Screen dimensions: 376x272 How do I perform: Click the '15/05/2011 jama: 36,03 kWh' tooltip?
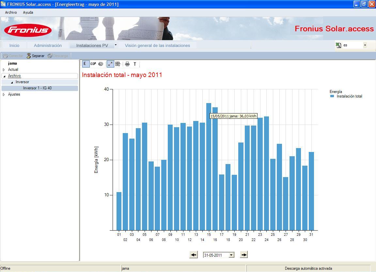click(x=233, y=116)
